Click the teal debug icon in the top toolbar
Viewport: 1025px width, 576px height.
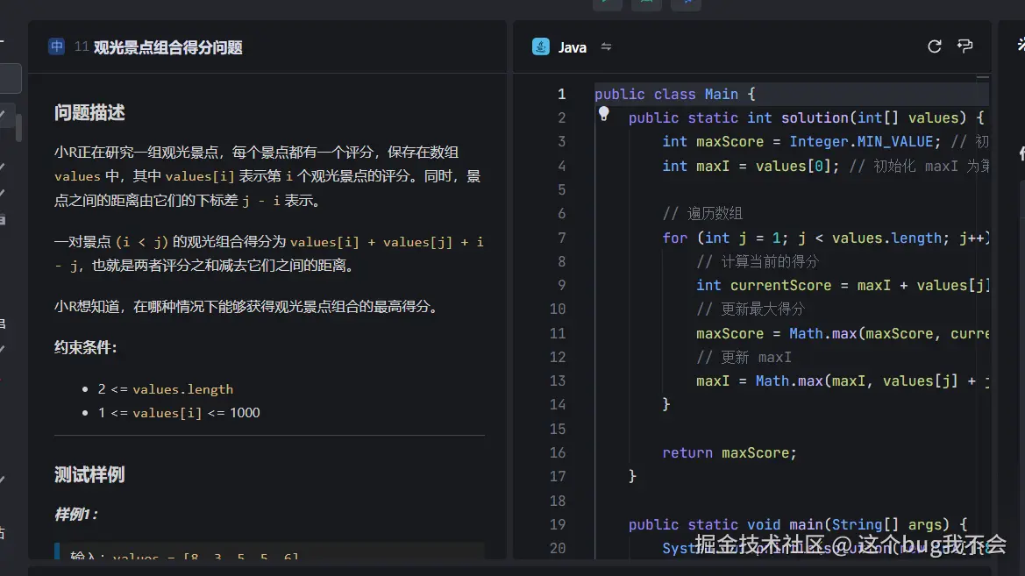pos(646,4)
